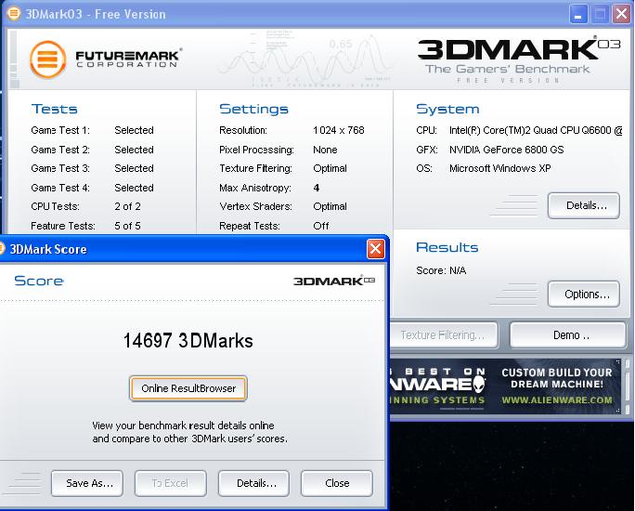Click the Tests section heading
This screenshot has width=635, height=511.
click(54, 109)
